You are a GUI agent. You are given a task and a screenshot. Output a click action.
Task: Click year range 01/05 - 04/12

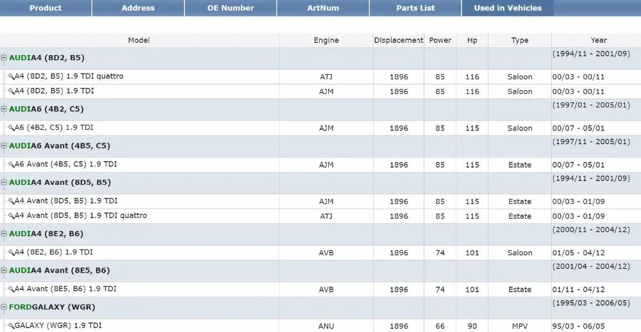(578, 253)
